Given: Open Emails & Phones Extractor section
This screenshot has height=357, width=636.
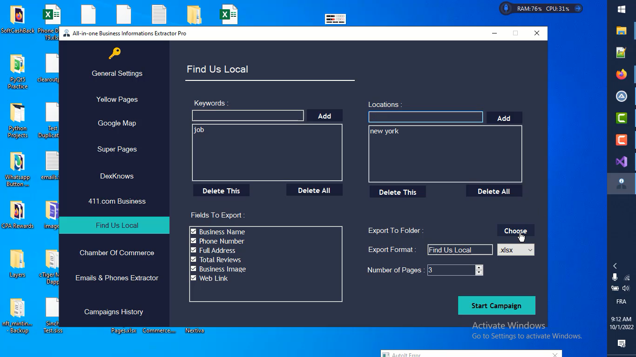Looking at the screenshot, I should (117, 278).
